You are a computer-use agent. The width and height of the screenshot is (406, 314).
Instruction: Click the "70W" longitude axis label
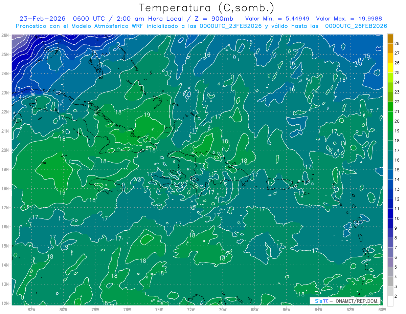[x=223, y=309]
